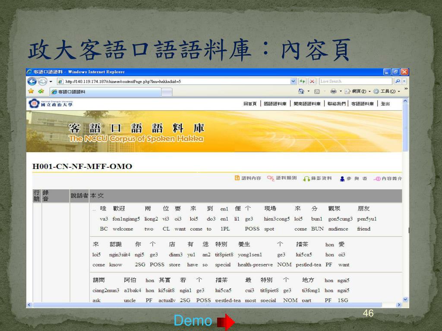Viewport: 442px width, 331px height.
Task: Minimize the Internet Explorer window
Action: click(x=387, y=72)
